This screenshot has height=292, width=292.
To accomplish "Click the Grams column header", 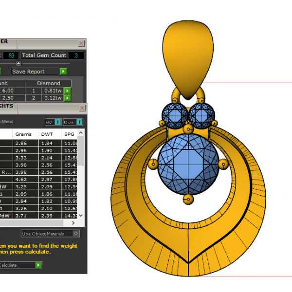I will 23,134.
